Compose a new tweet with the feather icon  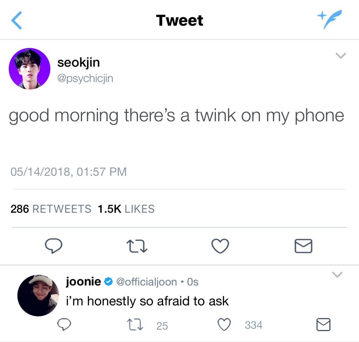point(330,20)
